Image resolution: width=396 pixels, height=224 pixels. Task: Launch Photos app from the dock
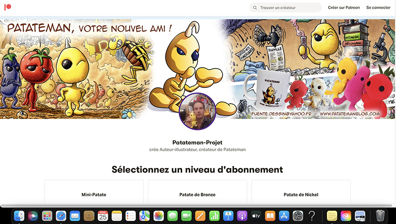click(158, 216)
